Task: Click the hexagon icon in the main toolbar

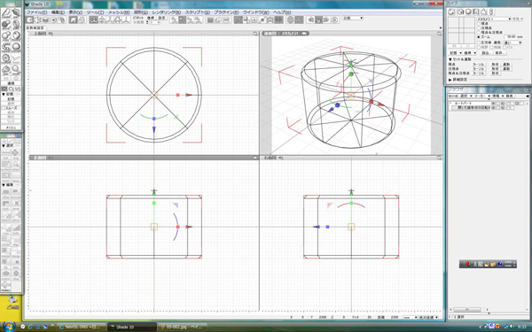Action: 291,20
